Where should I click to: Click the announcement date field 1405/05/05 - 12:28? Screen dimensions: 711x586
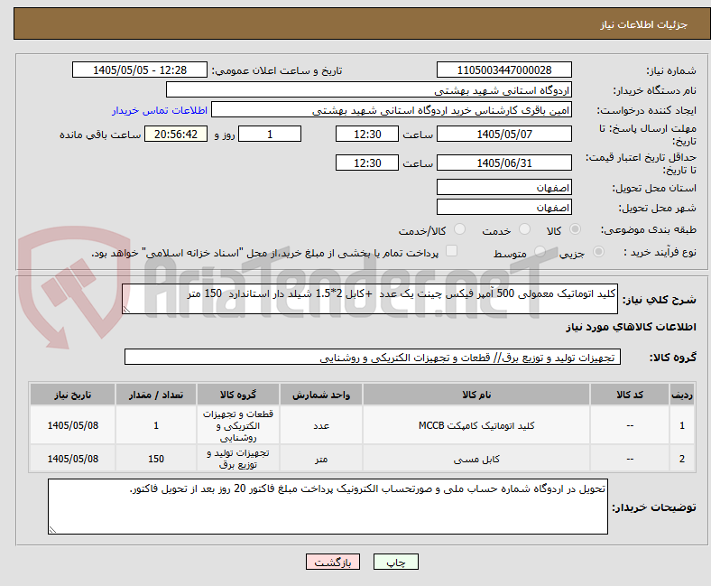click(140, 70)
